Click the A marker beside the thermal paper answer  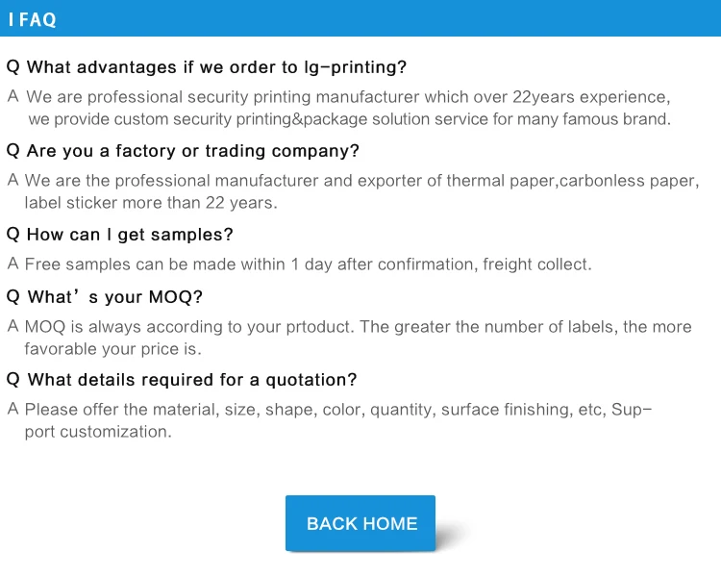pyautogui.click(x=12, y=181)
